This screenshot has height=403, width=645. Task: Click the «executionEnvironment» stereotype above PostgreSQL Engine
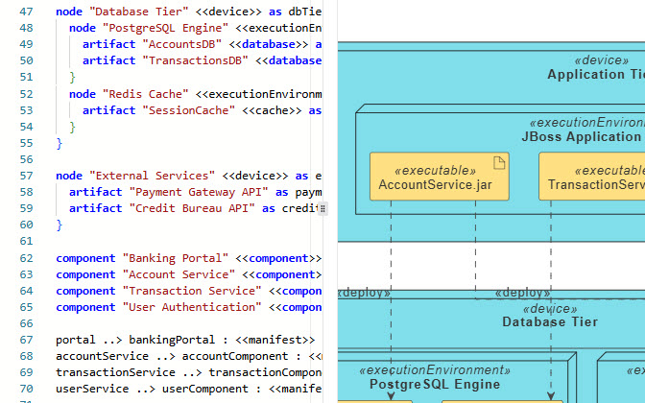(435, 370)
